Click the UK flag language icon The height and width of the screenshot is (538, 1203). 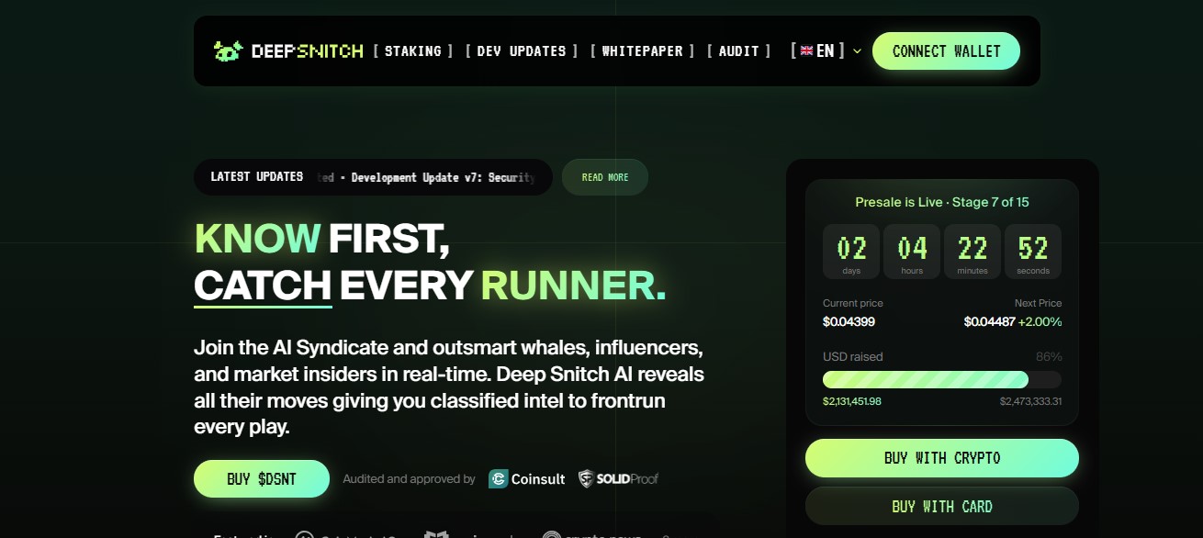point(806,51)
